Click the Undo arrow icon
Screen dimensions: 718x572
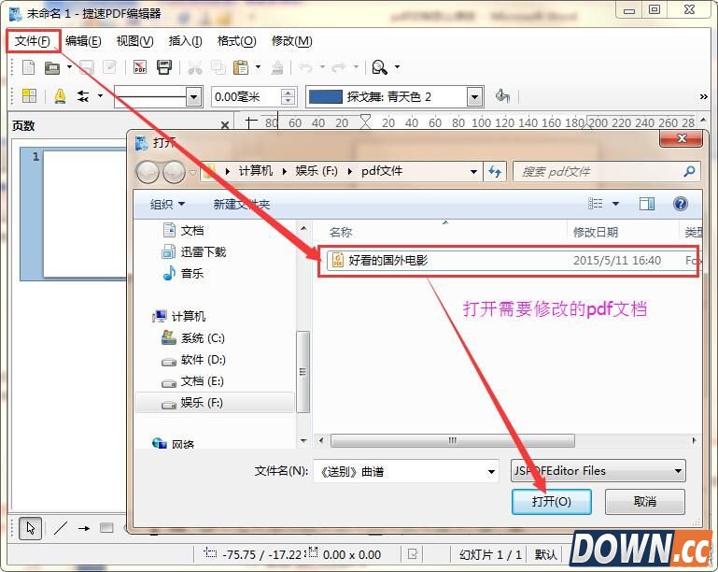(305, 68)
